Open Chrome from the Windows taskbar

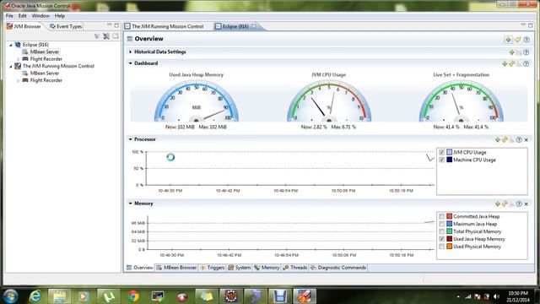pos(133,296)
